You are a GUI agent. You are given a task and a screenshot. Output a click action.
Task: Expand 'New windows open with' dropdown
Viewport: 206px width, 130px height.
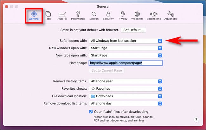click(x=126, y=48)
